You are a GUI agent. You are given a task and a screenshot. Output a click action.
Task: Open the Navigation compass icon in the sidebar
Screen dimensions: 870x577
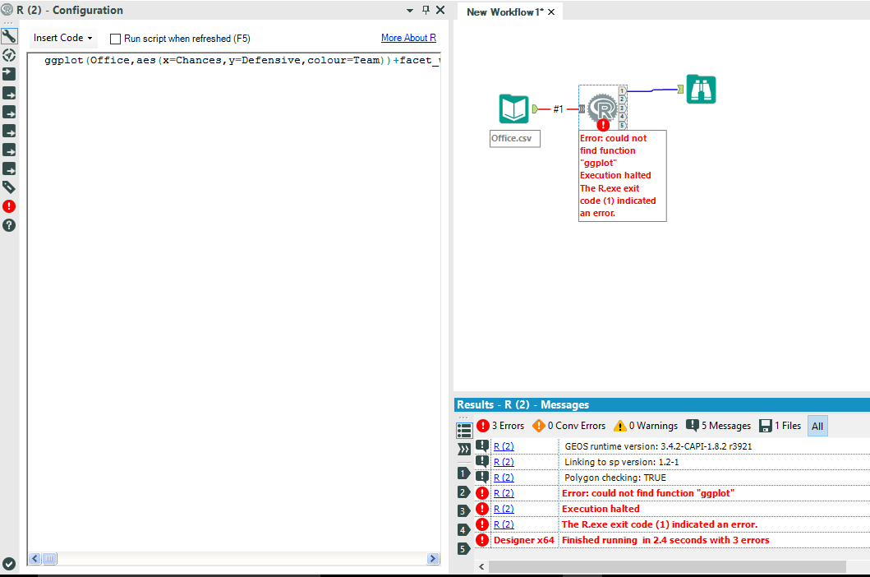[x=9, y=55]
